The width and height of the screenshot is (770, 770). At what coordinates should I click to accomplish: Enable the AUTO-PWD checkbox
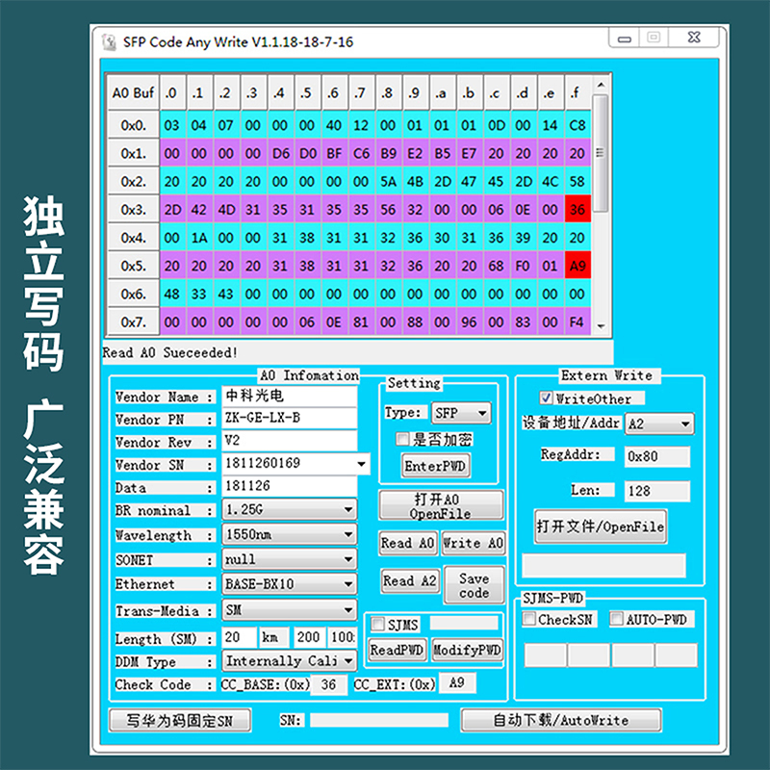(x=617, y=620)
